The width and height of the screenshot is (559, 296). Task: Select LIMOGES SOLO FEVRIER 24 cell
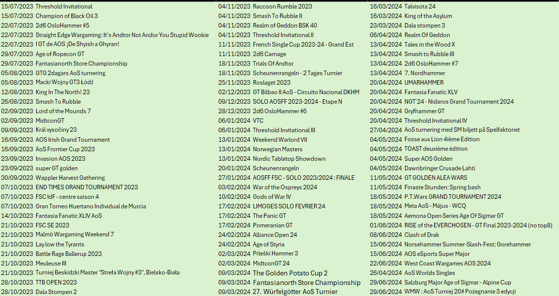[x=289, y=206]
